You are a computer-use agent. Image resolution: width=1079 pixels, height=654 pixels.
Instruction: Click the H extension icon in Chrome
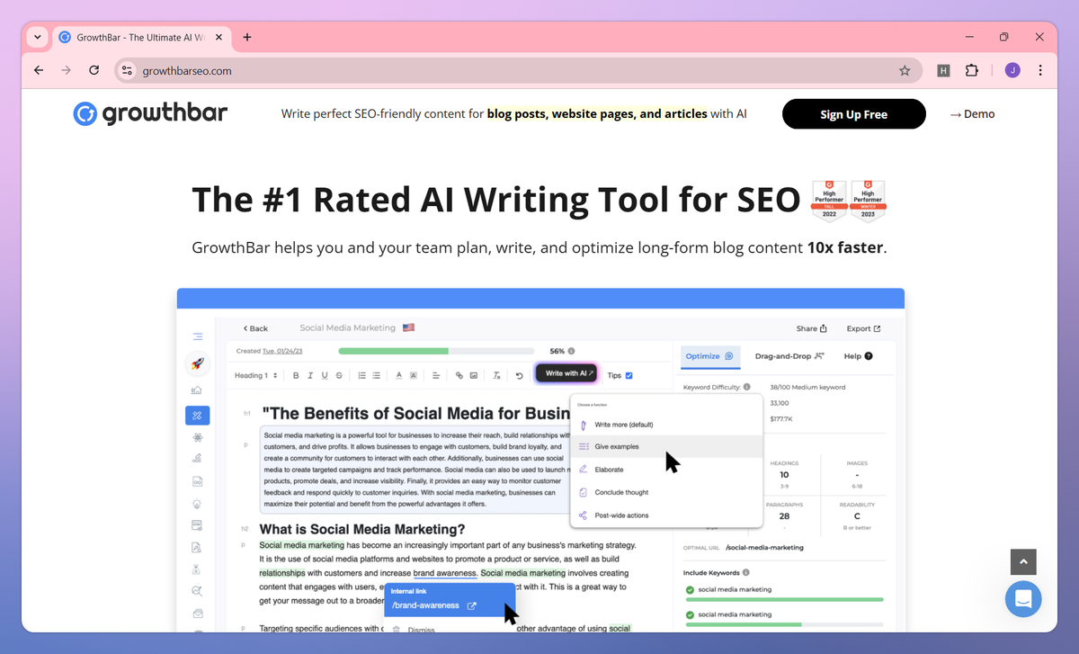[943, 70]
